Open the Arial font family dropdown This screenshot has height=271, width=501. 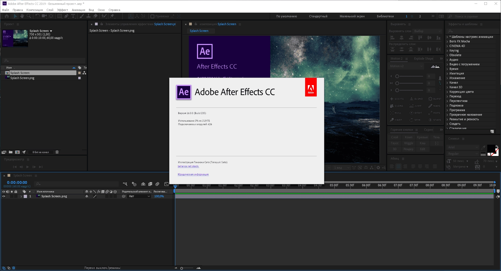tap(463, 147)
